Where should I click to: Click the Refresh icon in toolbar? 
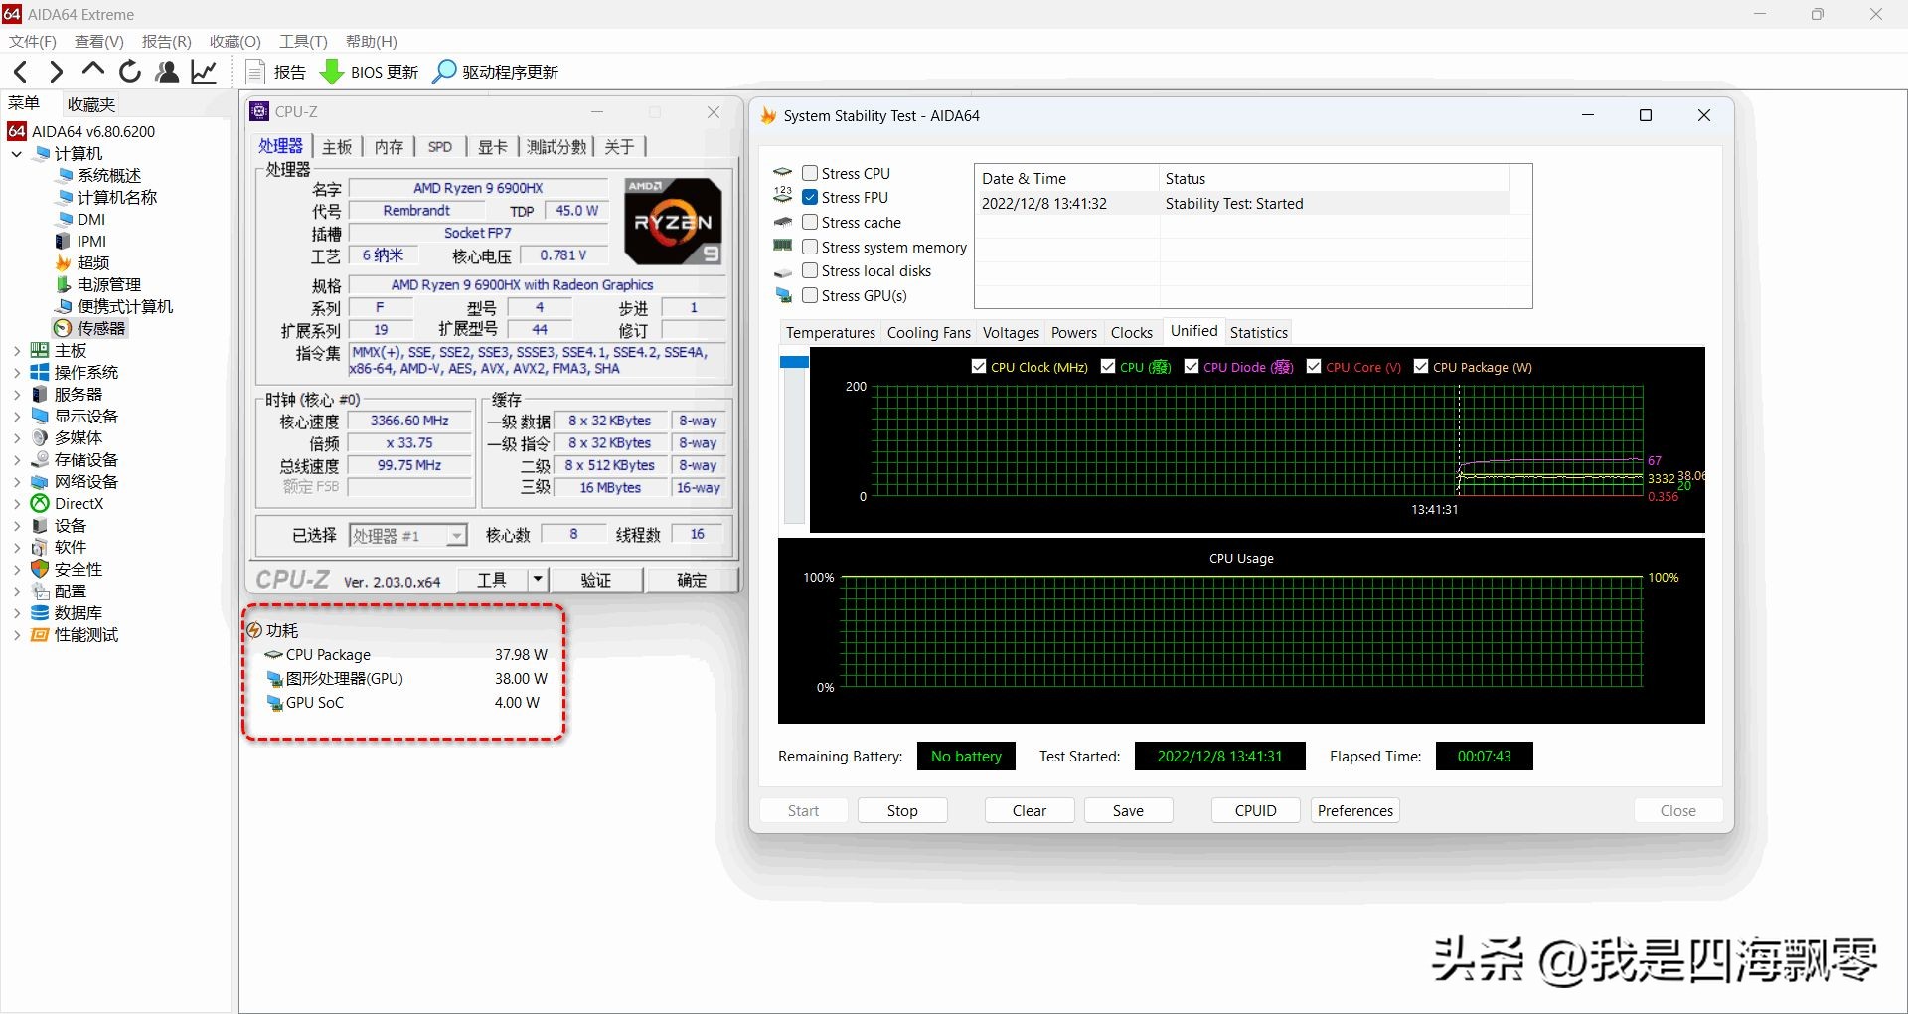[130, 72]
